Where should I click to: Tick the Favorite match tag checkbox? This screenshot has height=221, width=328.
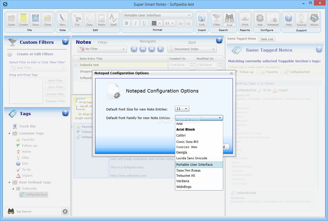pyautogui.click(x=258, y=72)
